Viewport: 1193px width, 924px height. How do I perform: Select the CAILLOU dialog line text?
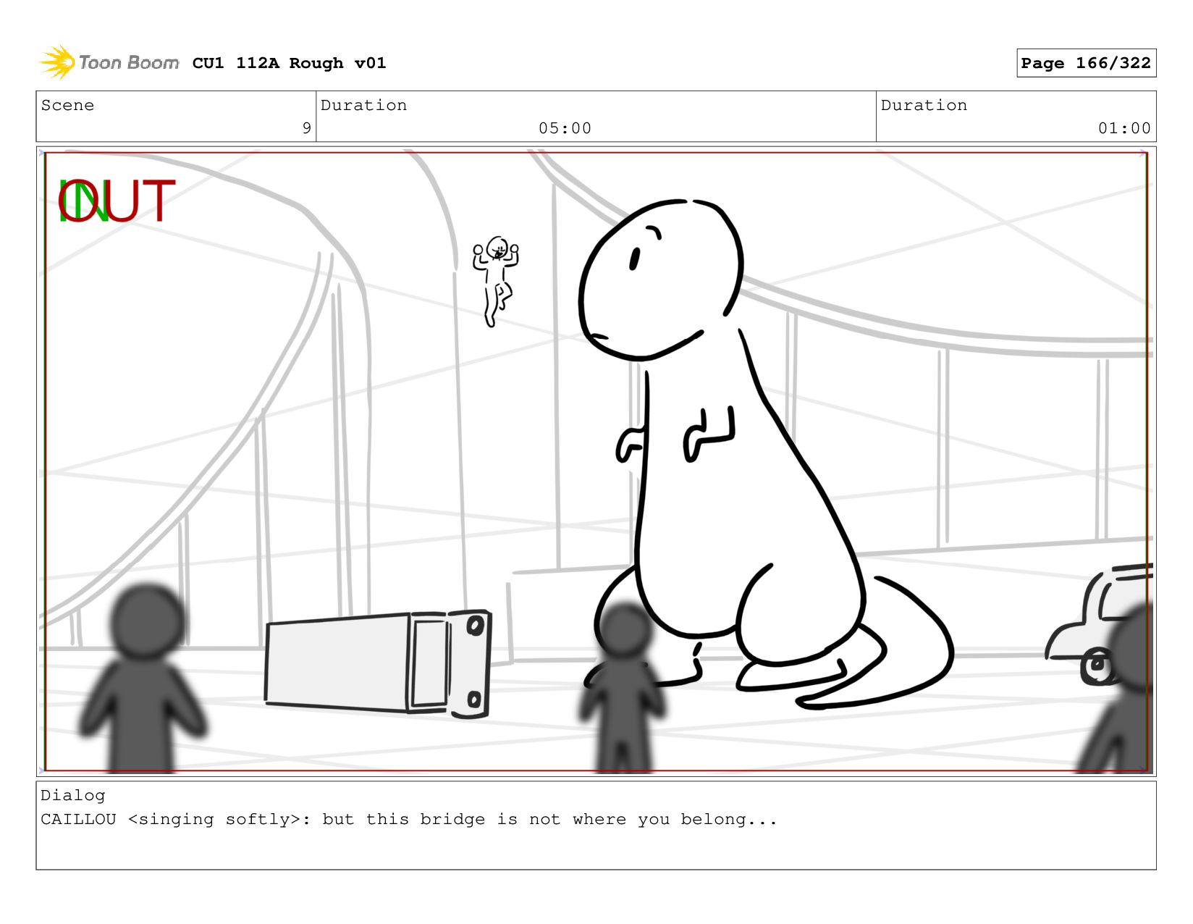click(409, 819)
